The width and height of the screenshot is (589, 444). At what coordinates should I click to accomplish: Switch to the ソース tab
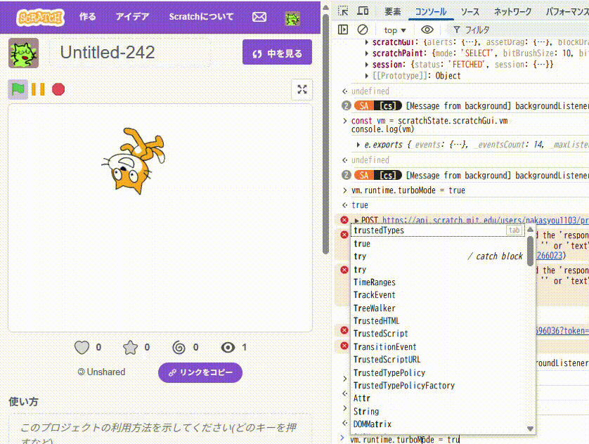click(x=470, y=12)
